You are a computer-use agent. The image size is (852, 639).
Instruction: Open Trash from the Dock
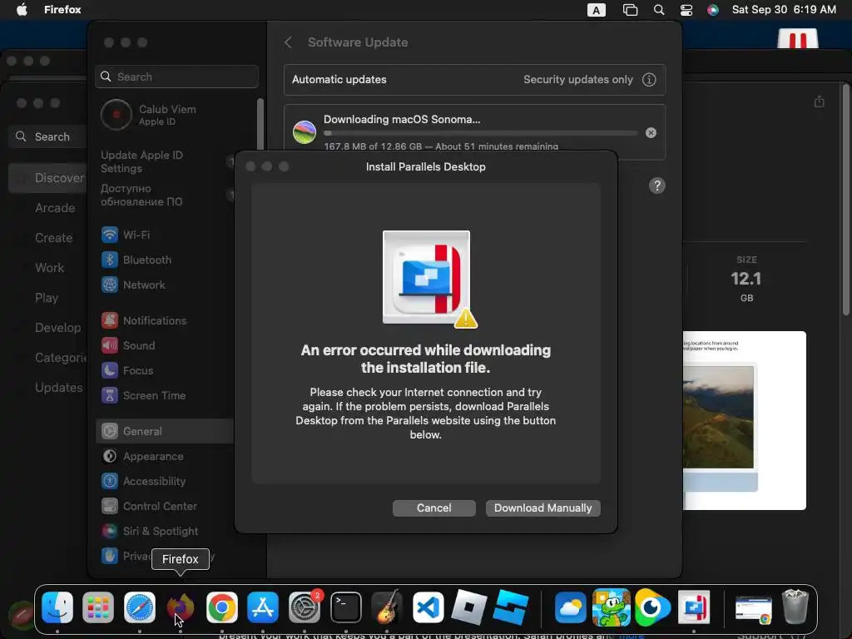click(x=795, y=607)
